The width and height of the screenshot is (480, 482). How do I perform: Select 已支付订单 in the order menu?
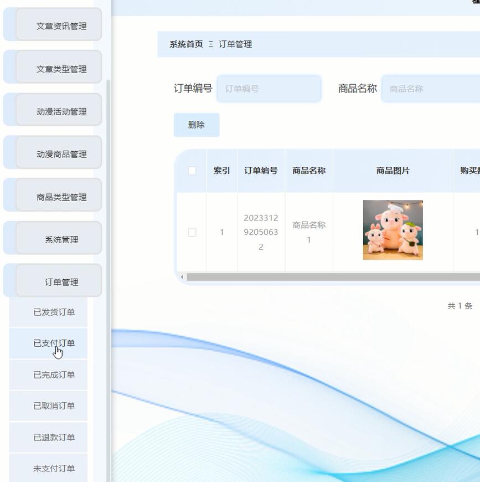(48, 343)
